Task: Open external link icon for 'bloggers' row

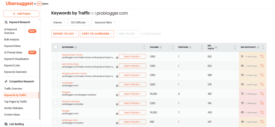Action: [x=117, y=95]
